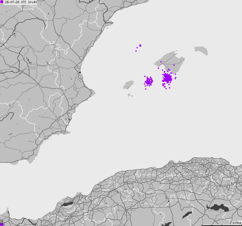The height and width of the screenshot is (226, 242).
Task: Click the "100km" scale label
Action: 237,223
